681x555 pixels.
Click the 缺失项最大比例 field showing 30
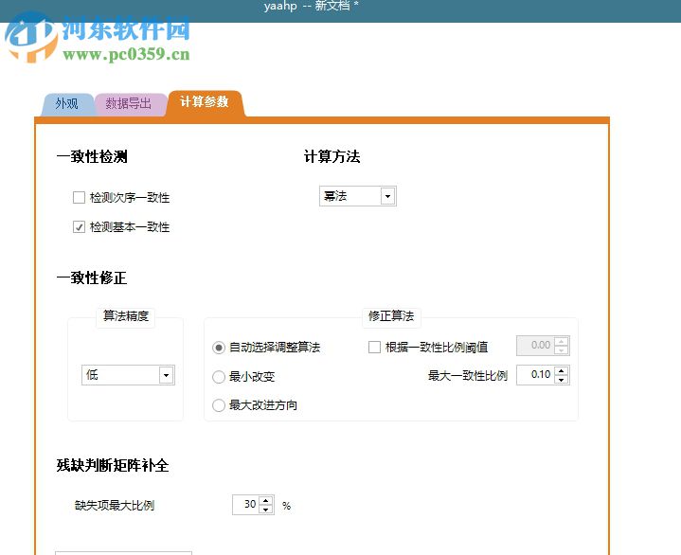(x=245, y=505)
